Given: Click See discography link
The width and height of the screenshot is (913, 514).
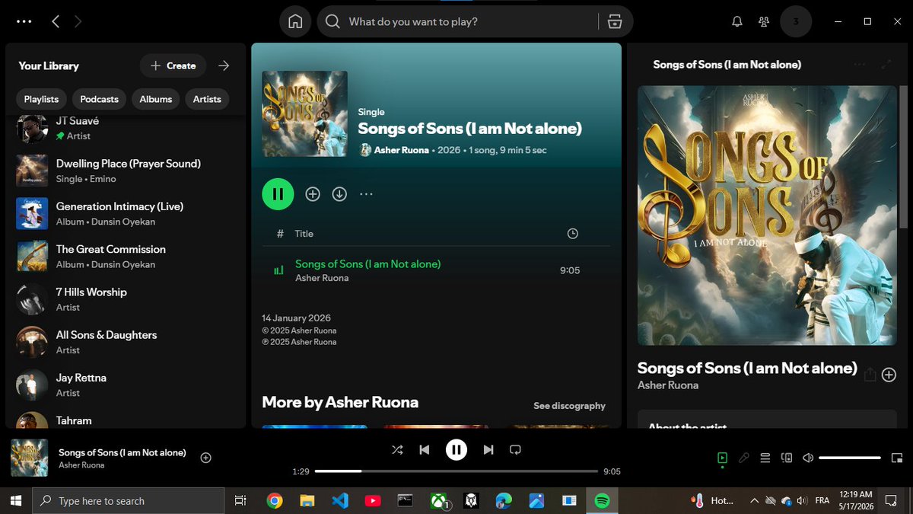Looking at the screenshot, I should pyautogui.click(x=569, y=406).
